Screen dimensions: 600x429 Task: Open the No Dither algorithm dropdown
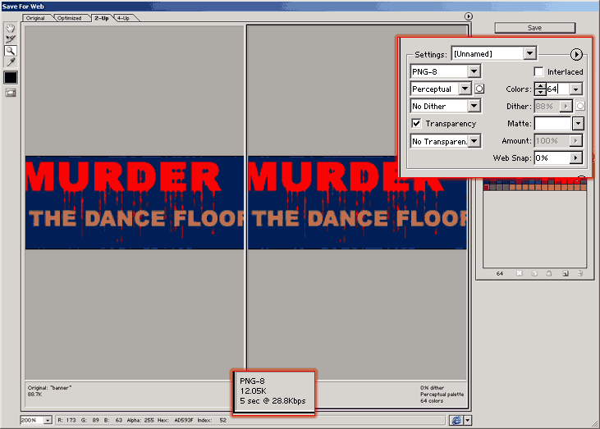(x=446, y=106)
